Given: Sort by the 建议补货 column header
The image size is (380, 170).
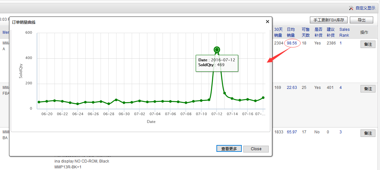Looking at the screenshot, I should (x=331, y=32).
